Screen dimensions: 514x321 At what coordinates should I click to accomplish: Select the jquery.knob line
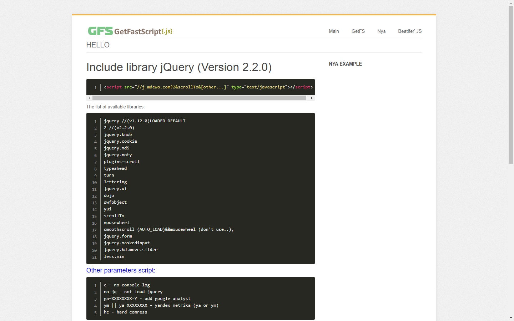118,134
